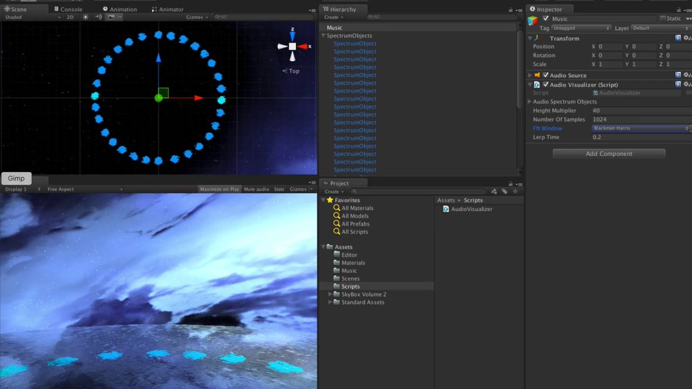The image size is (692, 389).
Task: Open help for Audio Source component
Action: (678, 75)
